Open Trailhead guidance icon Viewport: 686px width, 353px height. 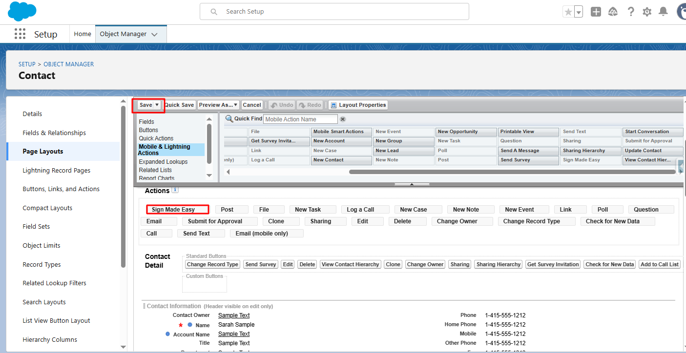click(613, 12)
